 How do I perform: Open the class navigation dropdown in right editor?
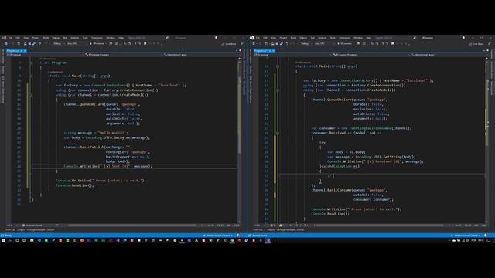click(x=371, y=55)
